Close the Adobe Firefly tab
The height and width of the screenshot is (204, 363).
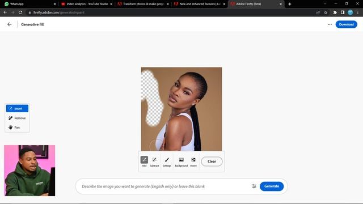point(281,4)
